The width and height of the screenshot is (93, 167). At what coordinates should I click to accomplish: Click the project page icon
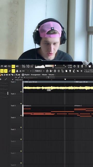(x=66, y=71)
